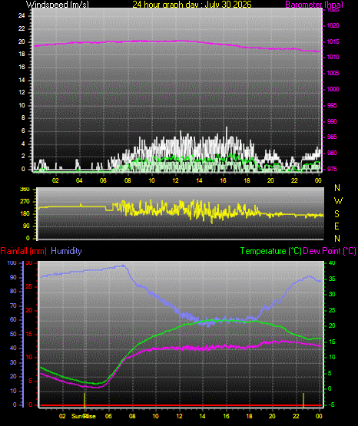Click "-5" on the green temperature axis
Image resolution: width=358 pixels, height=426 pixels.
point(332,405)
